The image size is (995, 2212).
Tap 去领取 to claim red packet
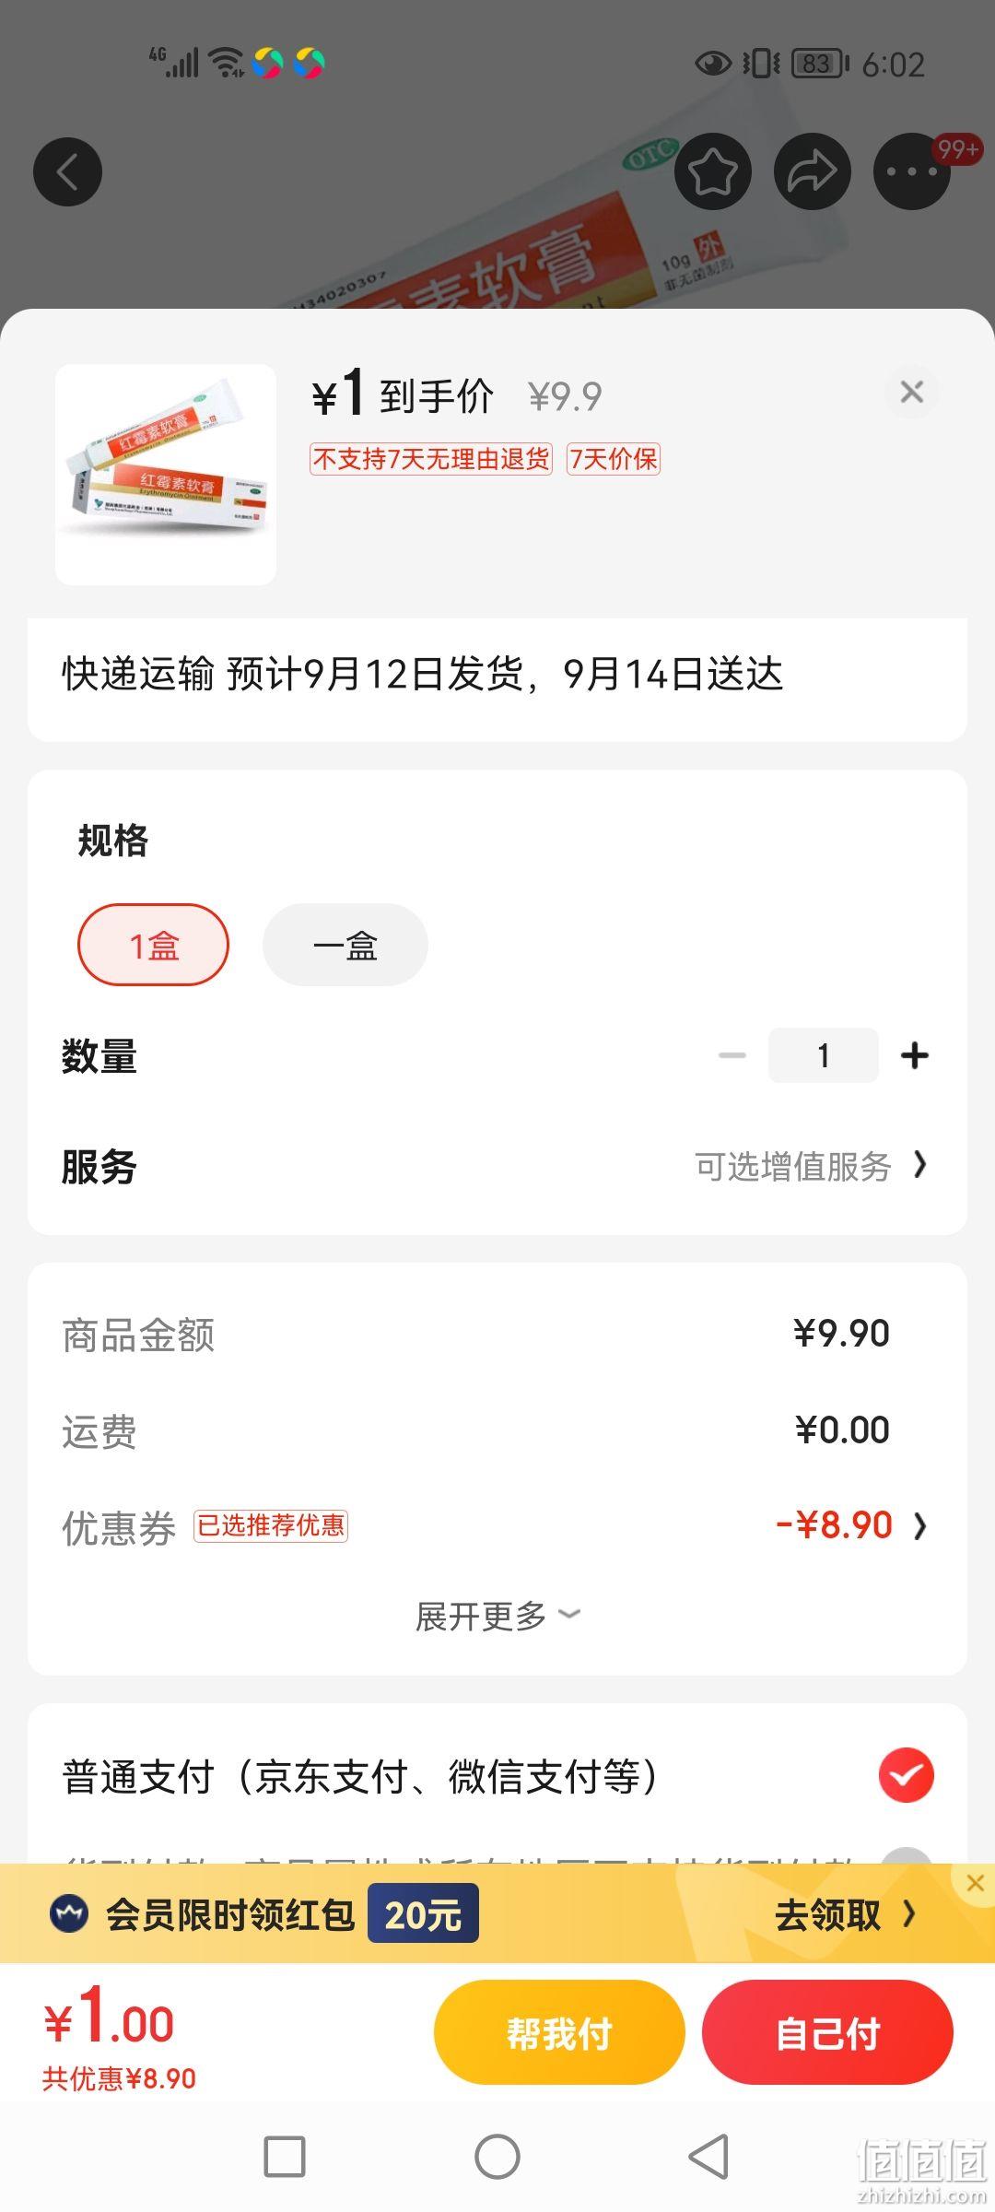[845, 1914]
